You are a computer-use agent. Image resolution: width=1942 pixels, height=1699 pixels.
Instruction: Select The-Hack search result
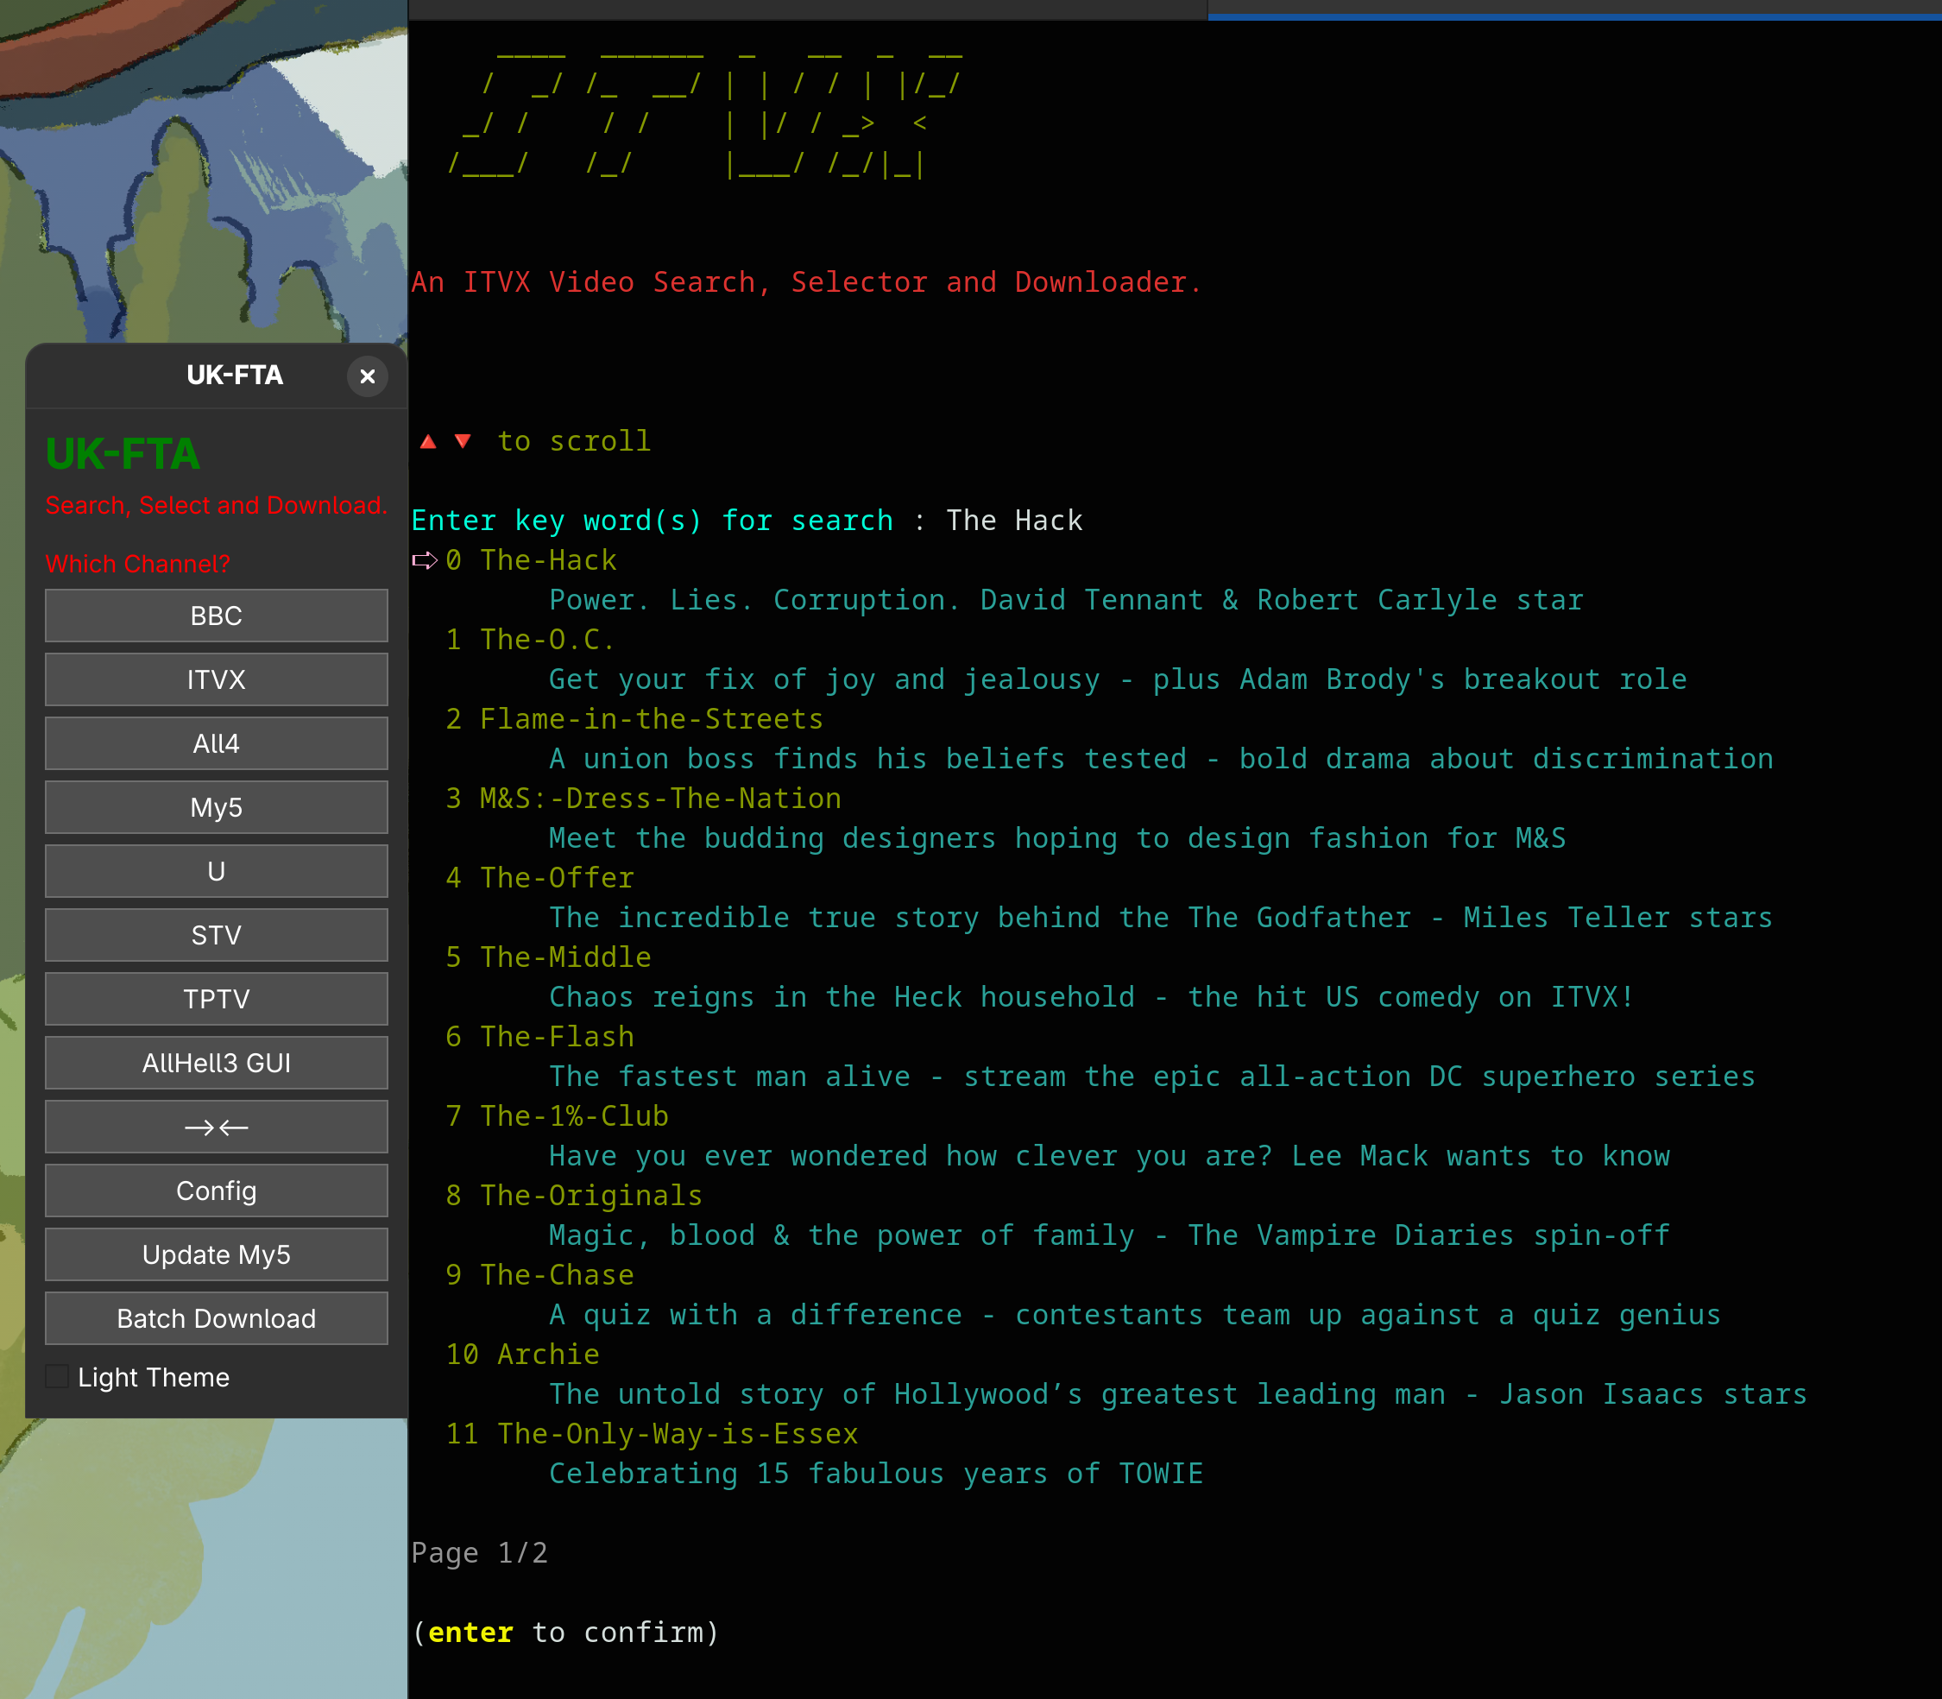pos(548,560)
